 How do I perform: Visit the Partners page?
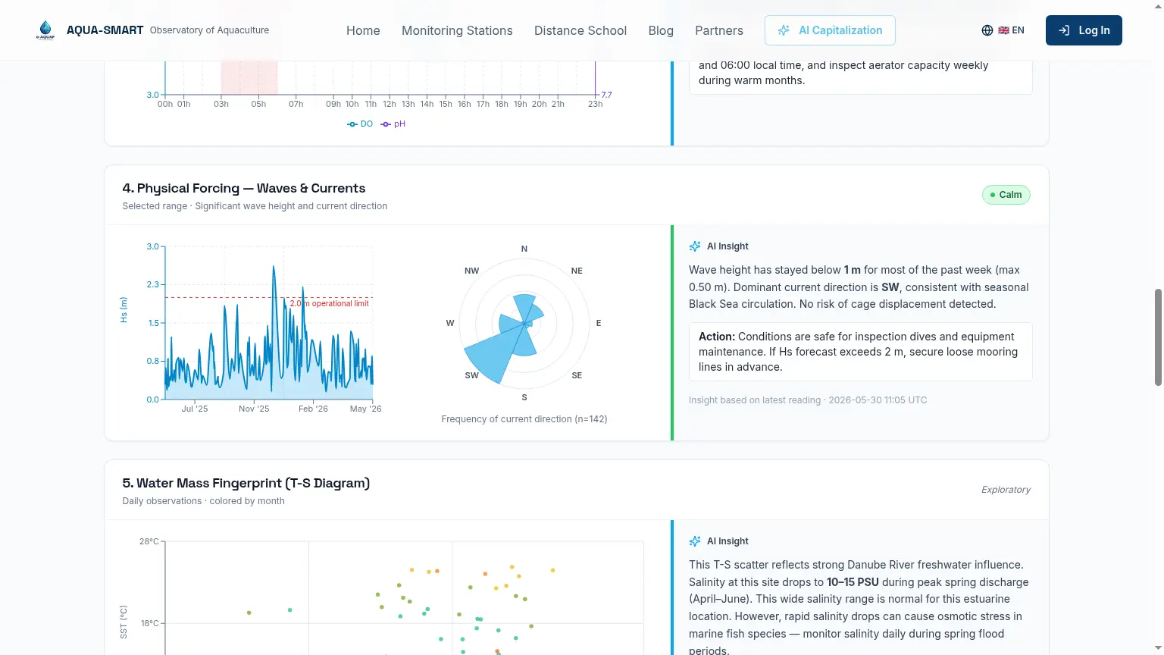[x=719, y=30]
